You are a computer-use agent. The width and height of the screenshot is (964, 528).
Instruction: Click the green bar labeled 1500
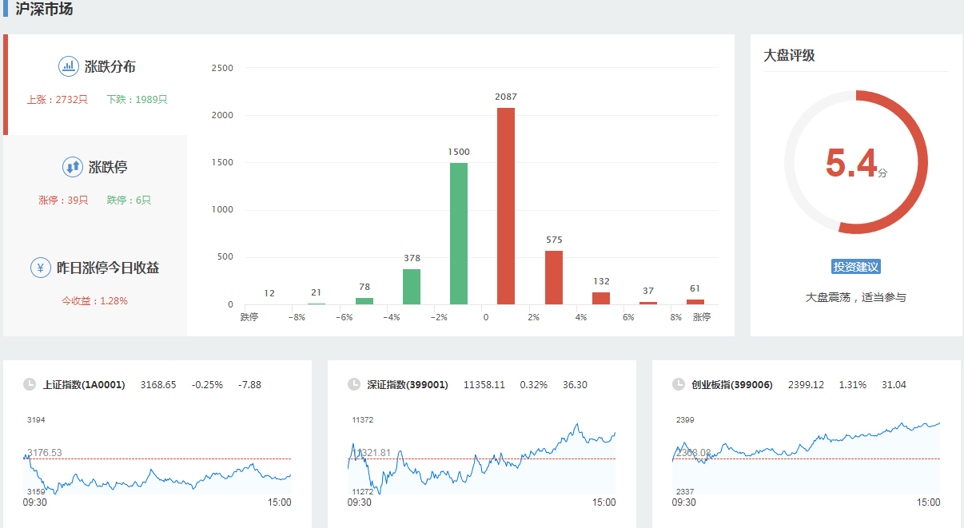click(x=459, y=233)
